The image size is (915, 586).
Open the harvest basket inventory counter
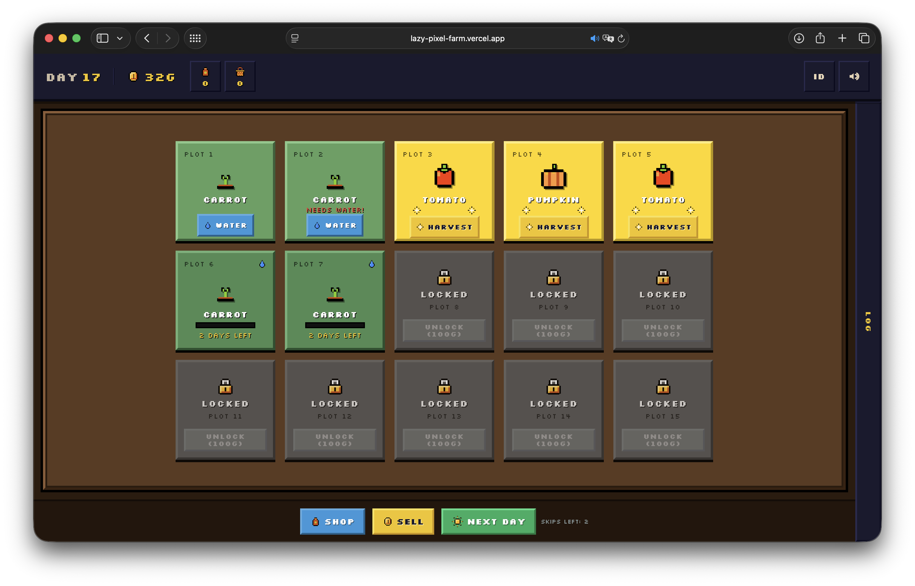tap(240, 76)
